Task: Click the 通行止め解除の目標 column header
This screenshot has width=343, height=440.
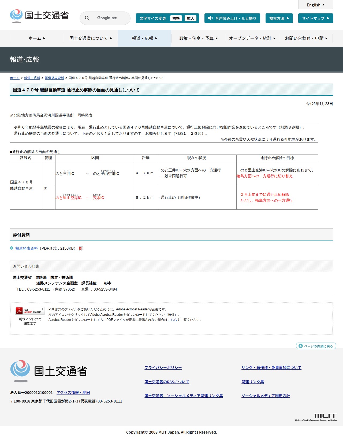Action: pyautogui.click(x=277, y=158)
